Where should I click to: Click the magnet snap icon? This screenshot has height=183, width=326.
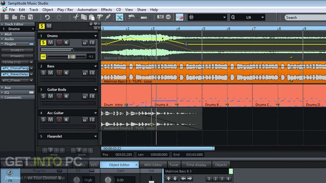(x=179, y=17)
